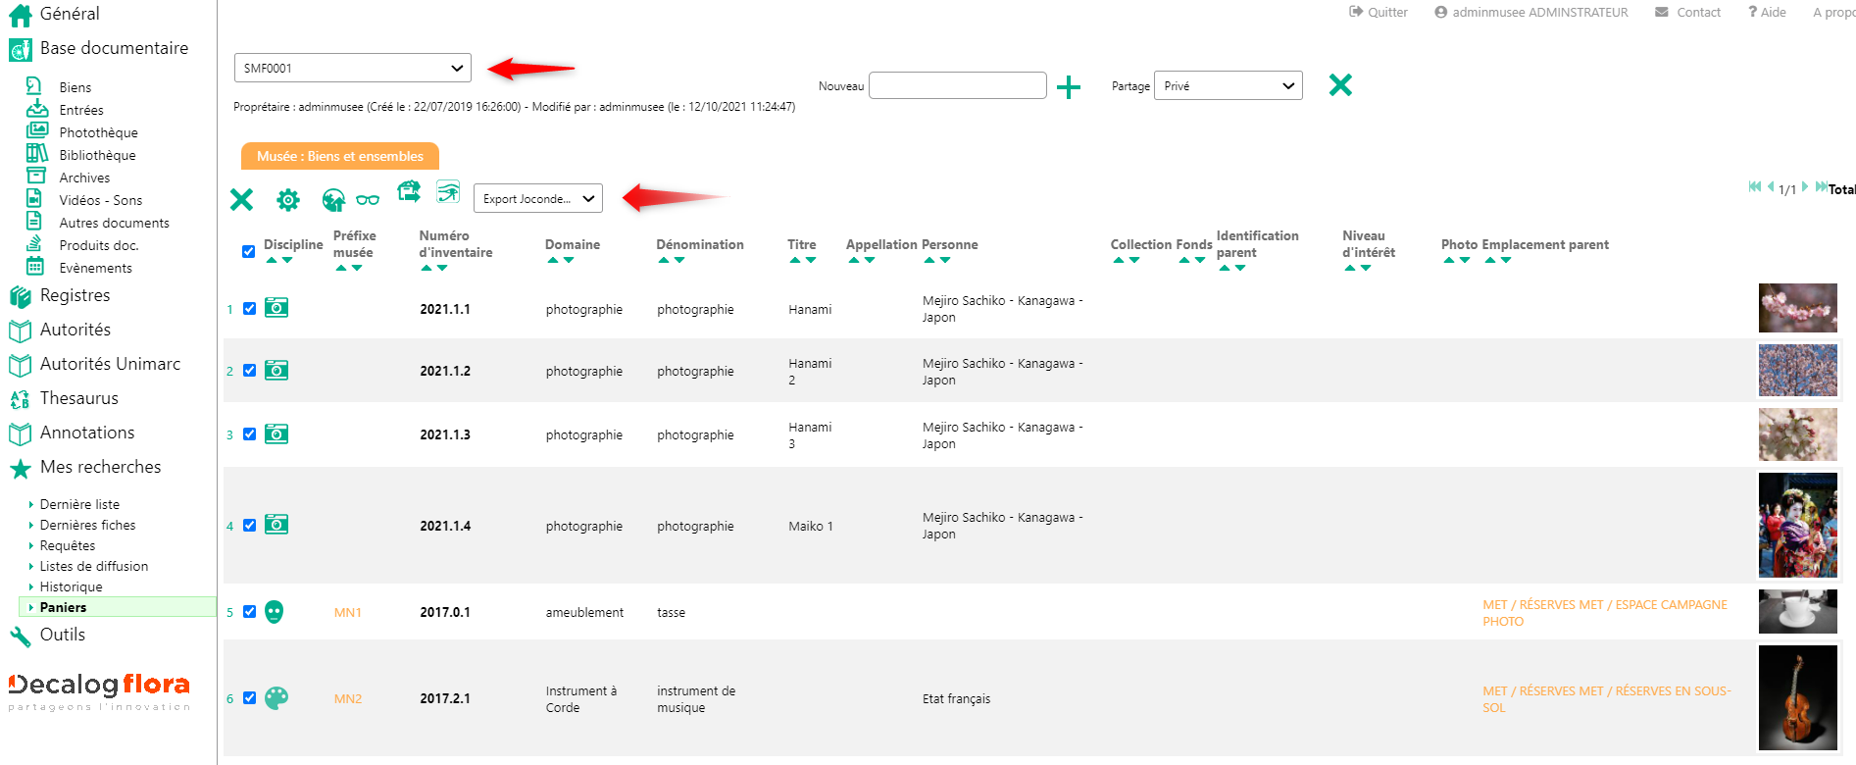1856x765 pixels.
Task: Click the box transfer arrow icon
Action: point(409,191)
